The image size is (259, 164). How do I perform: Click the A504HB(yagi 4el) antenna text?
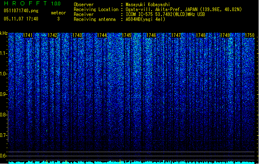pyautogui.click(x=145, y=19)
